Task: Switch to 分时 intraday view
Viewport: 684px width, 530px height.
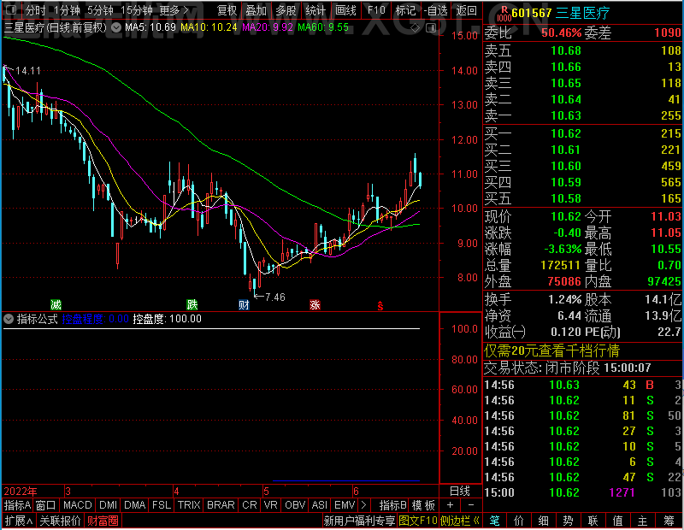Action: pyautogui.click(x=35, y=10)
